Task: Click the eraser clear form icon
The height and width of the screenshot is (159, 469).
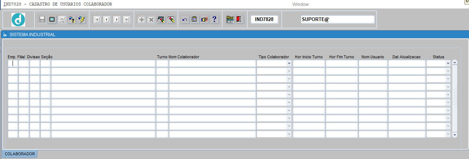Action: [x=171, y=20]
